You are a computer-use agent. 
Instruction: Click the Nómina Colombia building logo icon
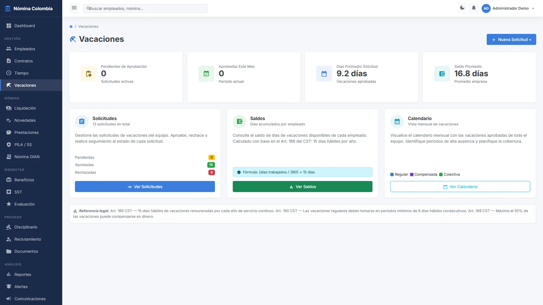8,8
